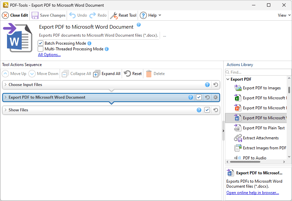Collapse the Actions Library via the splitter arrow
The height and width of the screenshot is (201, 292).
pyautogui.click(x=223, y=131)
